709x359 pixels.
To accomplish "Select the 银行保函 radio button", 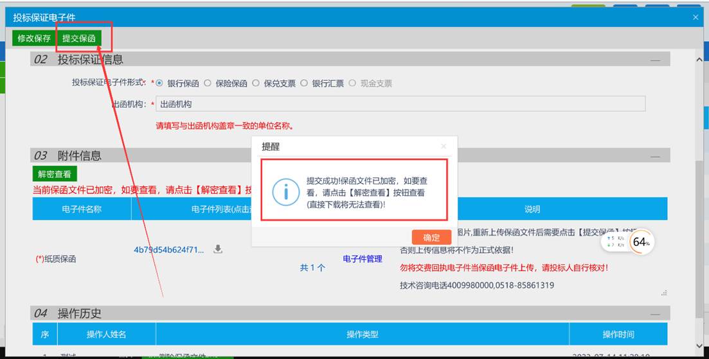I will [x=160, y=83].
